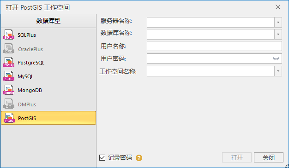
Task: Click the DMPlus database icon
Action: 9,104
